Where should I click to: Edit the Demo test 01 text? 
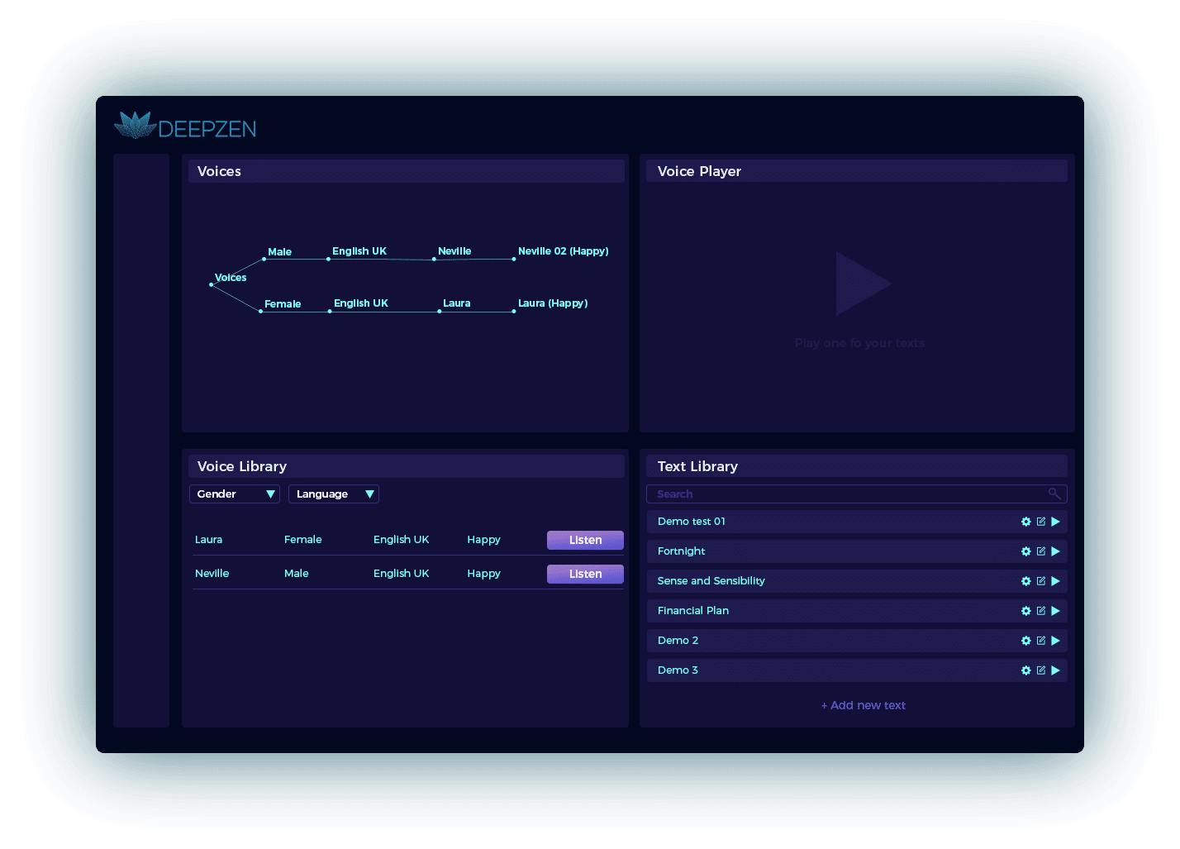1041,522
